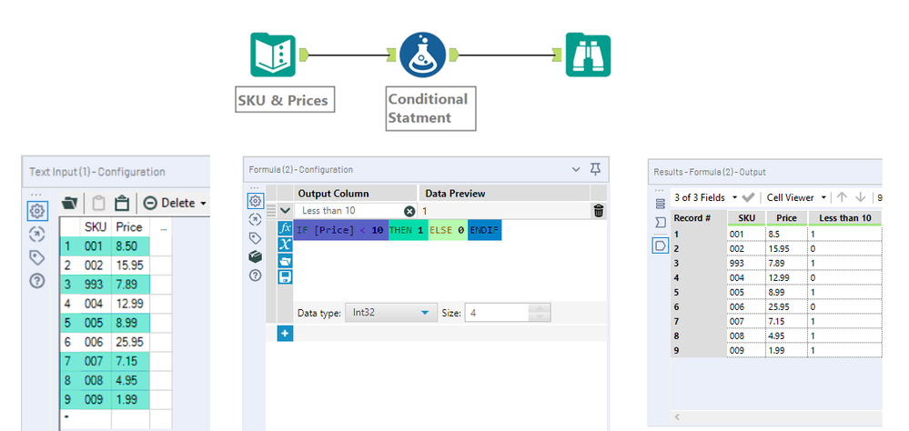Screen dimensions: 909x431
Task: Click the 25.95 cell in Results grid
Action: coord(787,306)
